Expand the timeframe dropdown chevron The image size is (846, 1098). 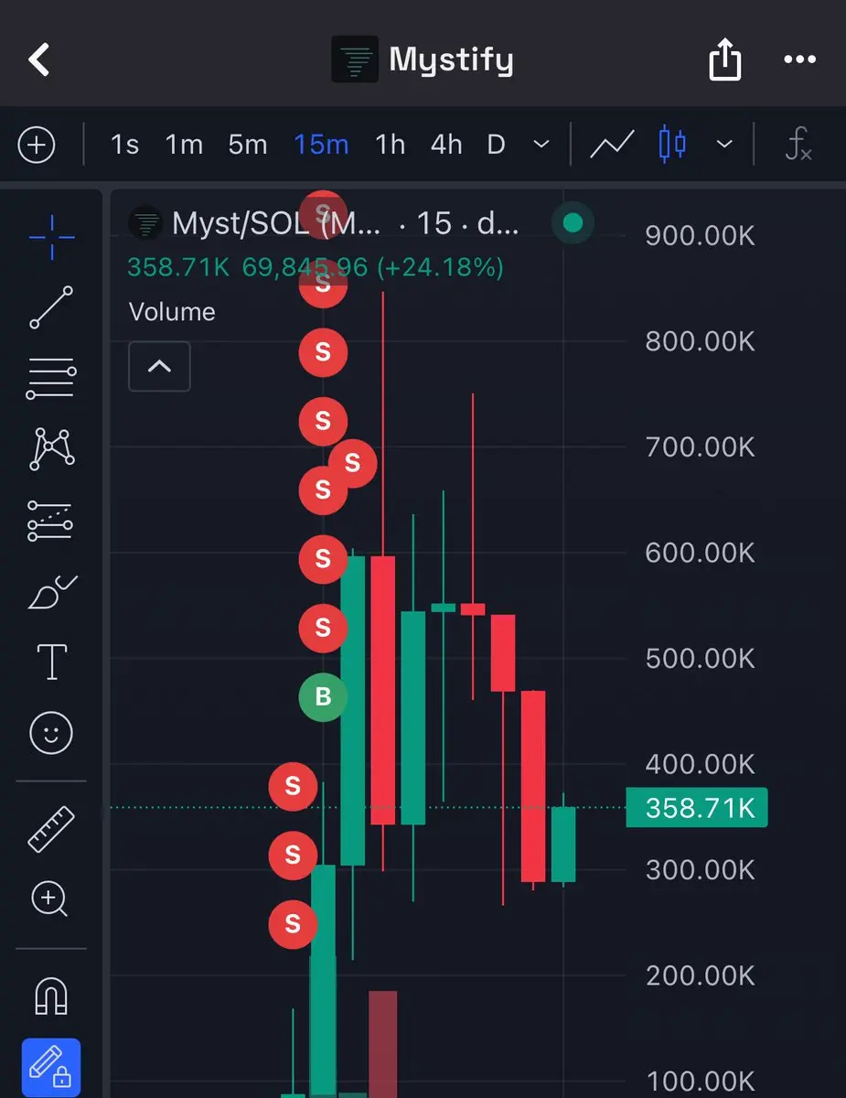(541, 145)
